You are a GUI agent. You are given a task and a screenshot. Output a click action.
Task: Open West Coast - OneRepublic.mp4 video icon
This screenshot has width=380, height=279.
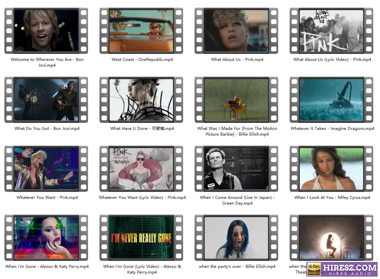(141, 31)
